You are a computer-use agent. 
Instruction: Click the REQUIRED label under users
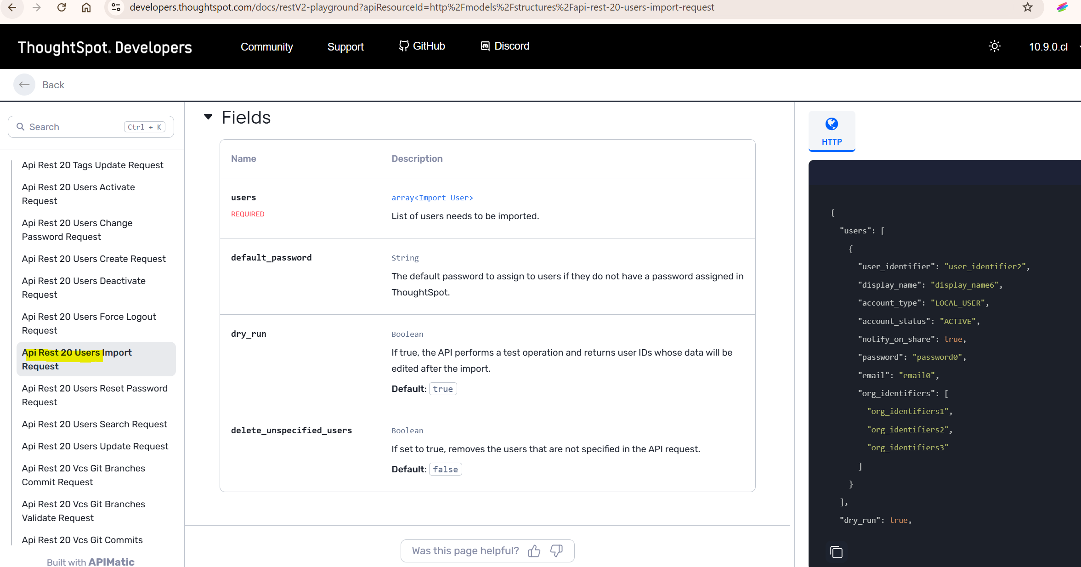tap(248, 214)
